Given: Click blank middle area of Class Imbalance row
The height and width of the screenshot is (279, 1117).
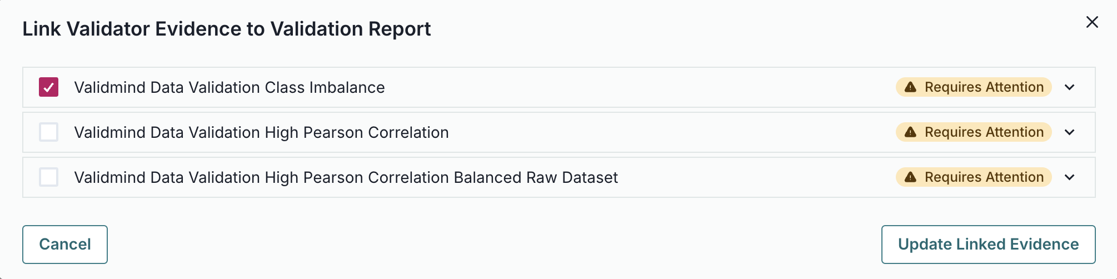Looking at the screenshot, I should pyautogui.click(x=639, y=87).
